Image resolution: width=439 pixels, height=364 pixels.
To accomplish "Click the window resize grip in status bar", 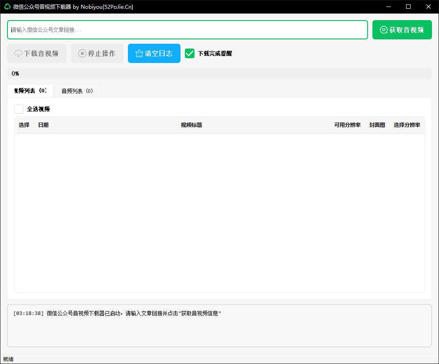I will click(436, 360).
